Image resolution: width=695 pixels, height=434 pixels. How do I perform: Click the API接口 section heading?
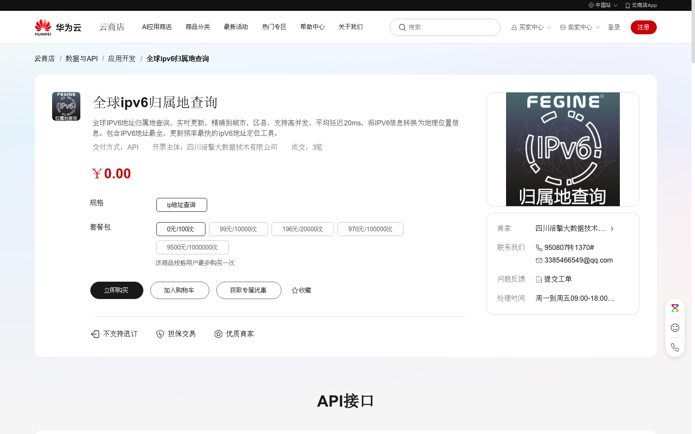pyautogui.click(x=345, y=401)
